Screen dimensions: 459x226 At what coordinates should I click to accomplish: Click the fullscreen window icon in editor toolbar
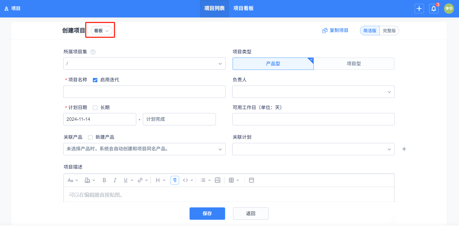[x=251, y=180]
